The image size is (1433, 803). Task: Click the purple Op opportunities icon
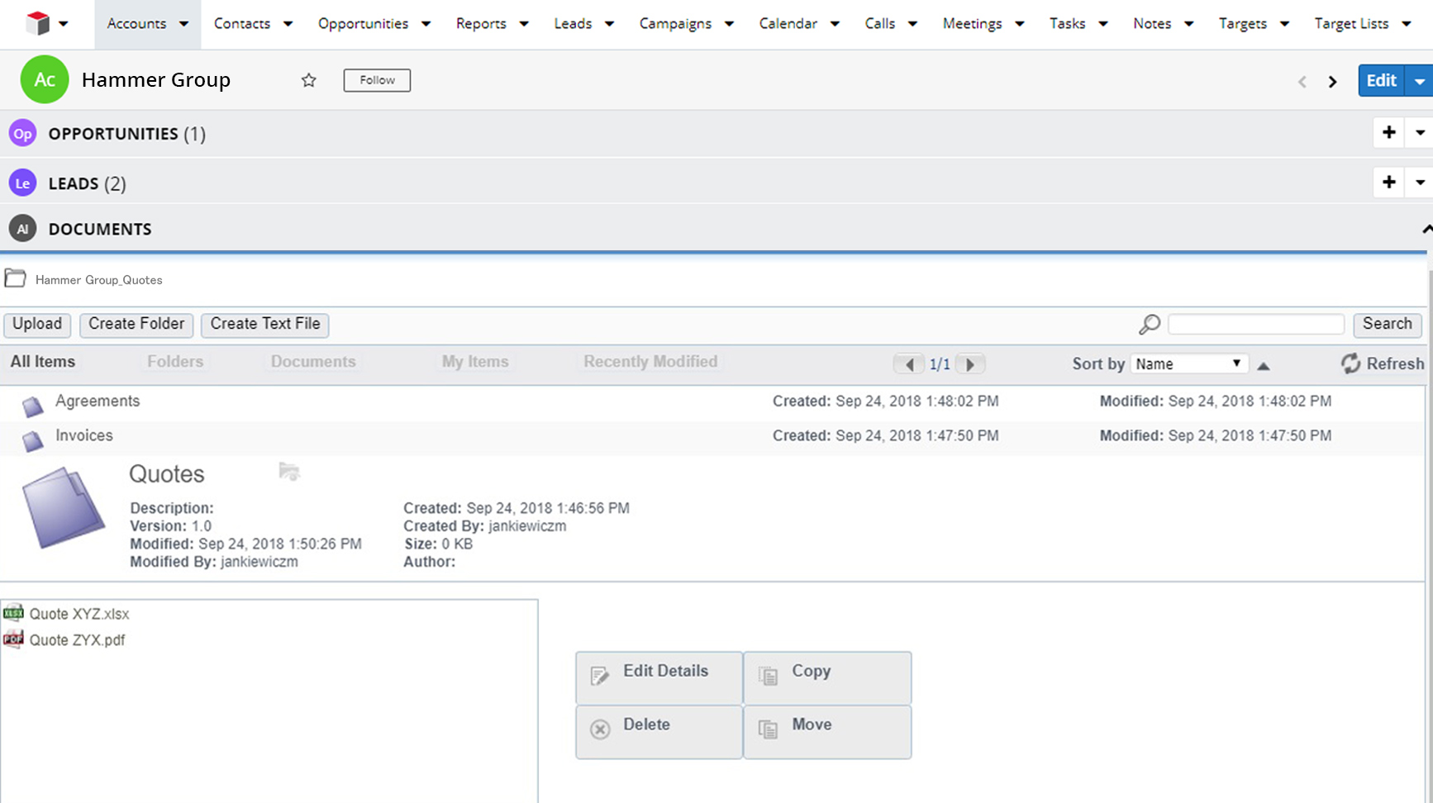(22, 133)
